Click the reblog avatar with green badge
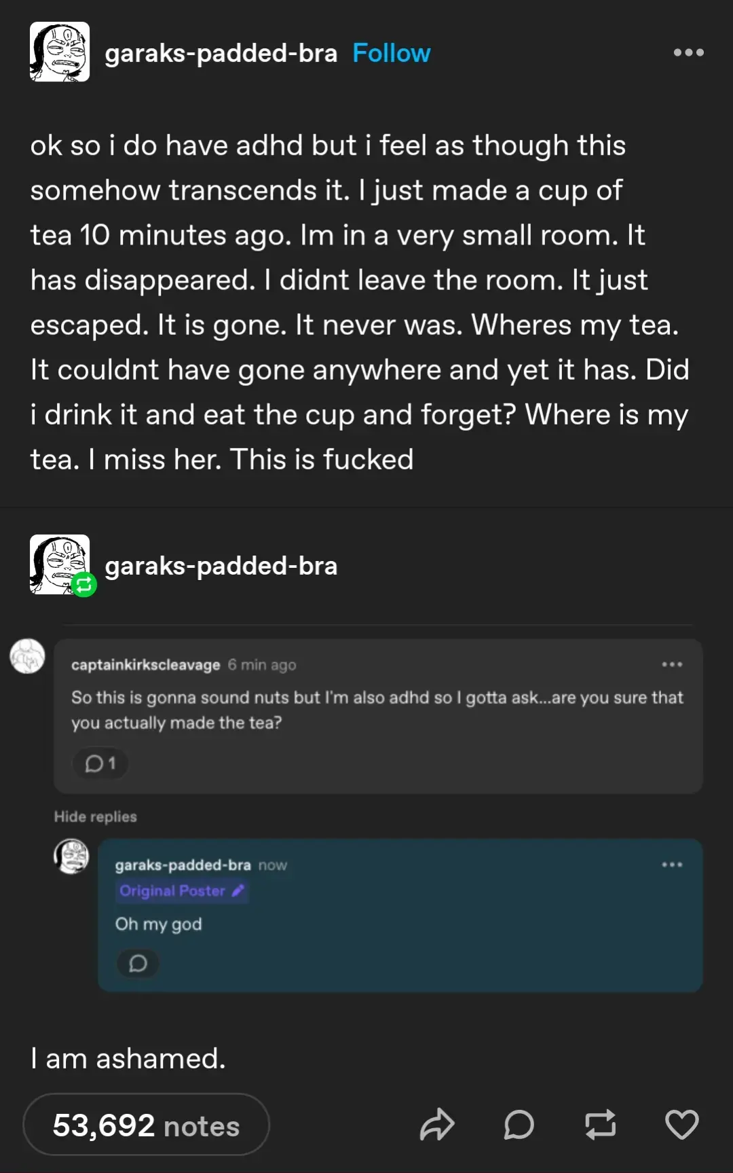The width and height of the screenshot is (733, 1173). click(60, 564)
